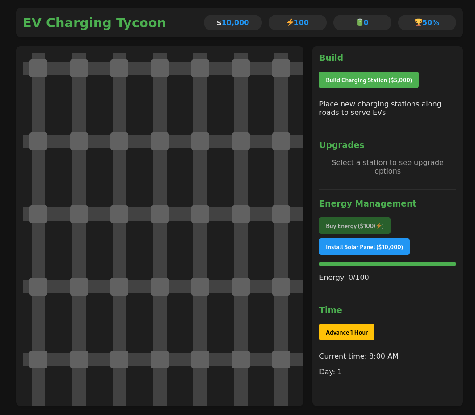The image size is (475, 415).
Task: Click the trophy icon in header
Action: [x=418, y=22]
